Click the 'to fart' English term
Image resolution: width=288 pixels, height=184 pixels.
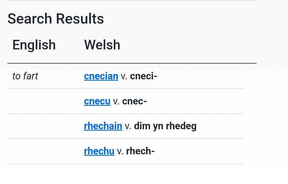tap(25, 76)
